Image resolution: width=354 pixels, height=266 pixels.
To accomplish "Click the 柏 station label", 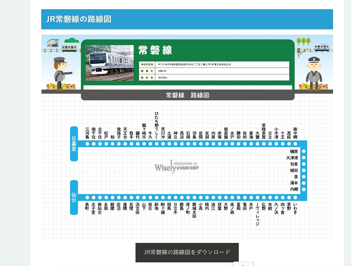I will [x=113, y=137].
